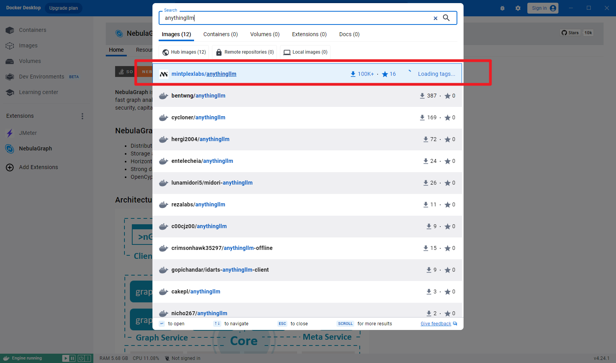
Task: Toggle Local images (0) filter
Action: pyautogui.click(x=305, y=52)
